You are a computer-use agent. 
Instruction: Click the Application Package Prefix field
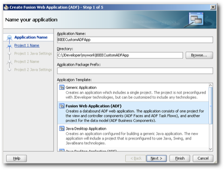point(135,71)
